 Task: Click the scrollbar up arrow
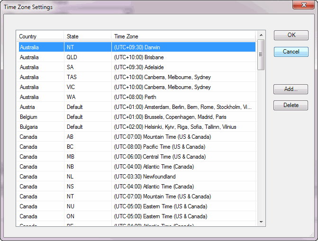[261, 35]
